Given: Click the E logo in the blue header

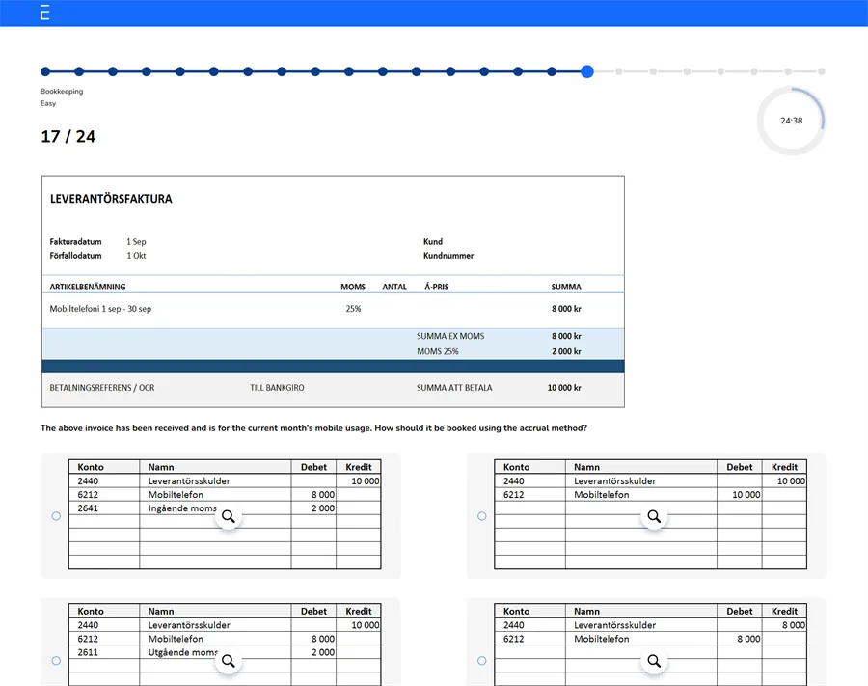Looking at the screenshot, I should 42,14.
